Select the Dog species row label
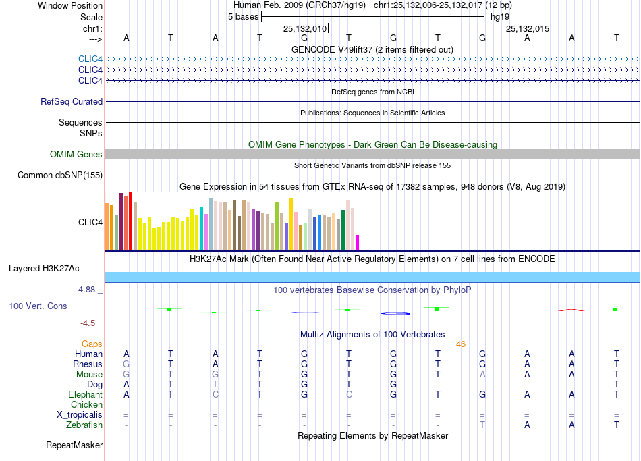The width and height of the screenshot is (641, 461). pos(94,385)
